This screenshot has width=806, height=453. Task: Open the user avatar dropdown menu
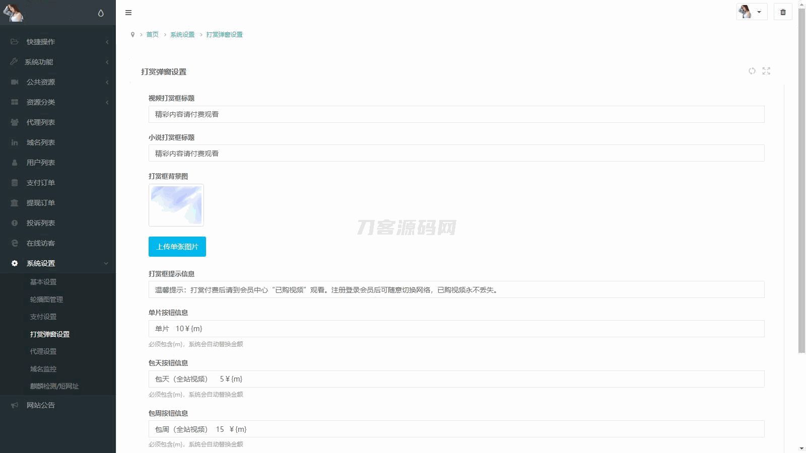pyautogui.click(x=751, y=12)
